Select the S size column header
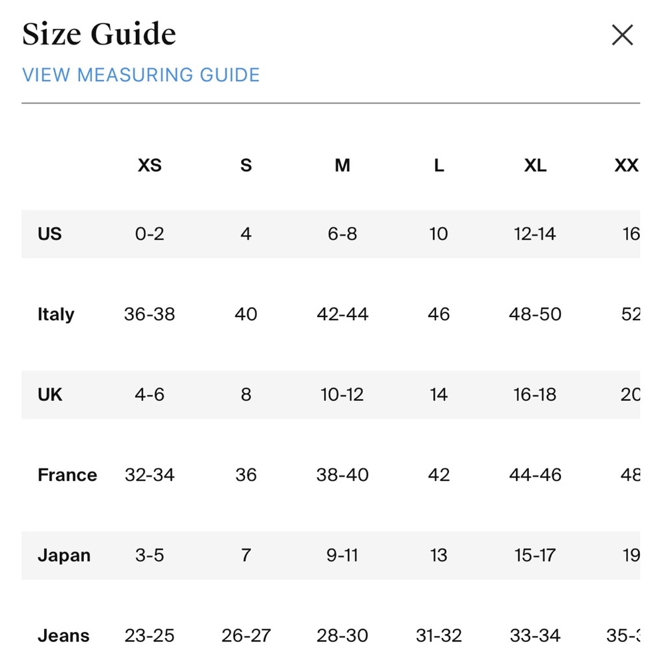The height and width of the screenshot is (666, 666). click(246, 165)
